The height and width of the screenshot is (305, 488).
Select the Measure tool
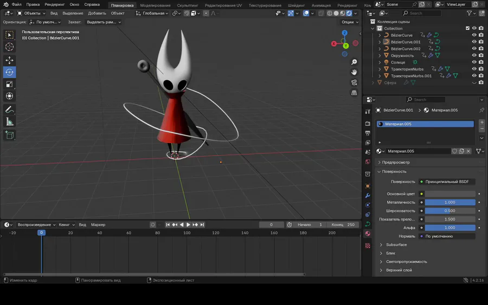9,122
